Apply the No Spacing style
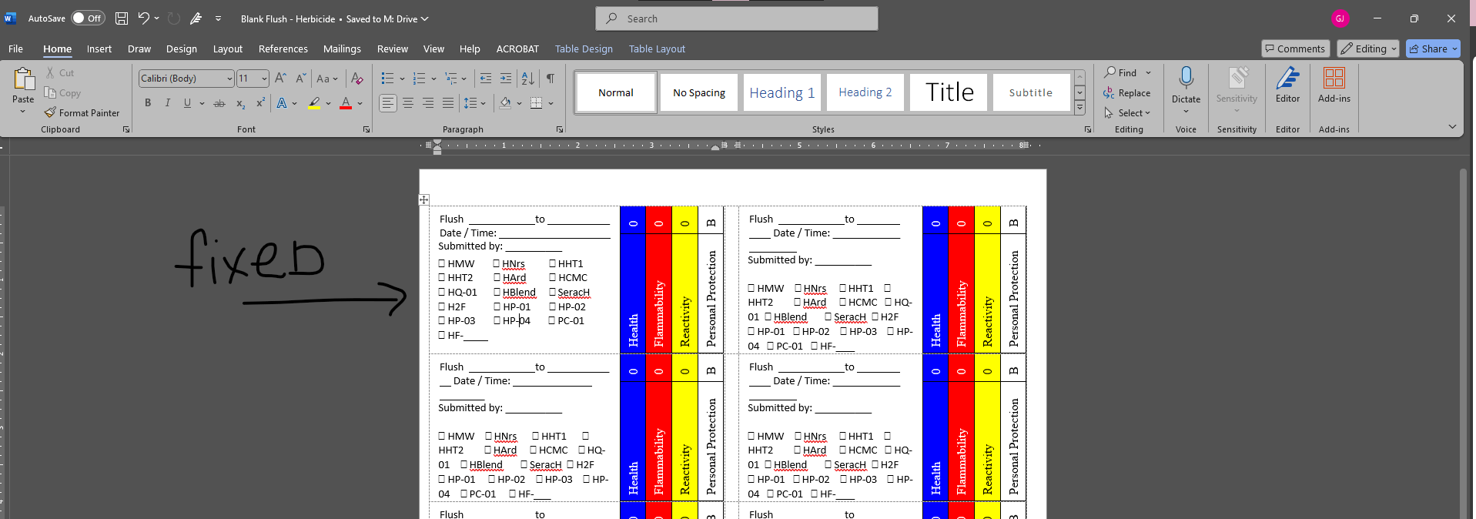 pos(699,92)
